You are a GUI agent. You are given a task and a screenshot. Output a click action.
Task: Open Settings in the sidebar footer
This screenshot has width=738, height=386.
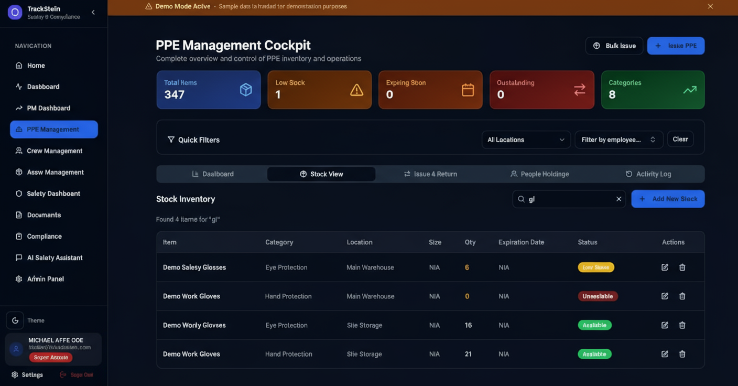27,375
